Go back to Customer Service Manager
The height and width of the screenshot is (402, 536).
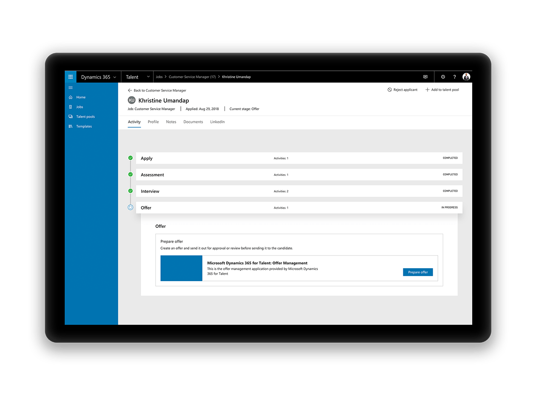click(157, 90)
